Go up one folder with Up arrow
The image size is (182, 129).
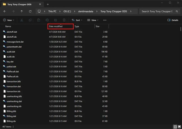(22, 11)
